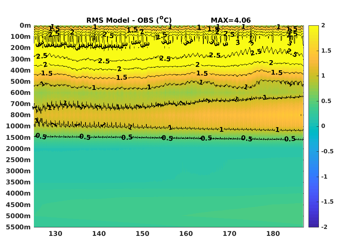Viewport: 337px width, 252px height.
Task: Click the 3500m depth axis label
Action: (18, 182)
